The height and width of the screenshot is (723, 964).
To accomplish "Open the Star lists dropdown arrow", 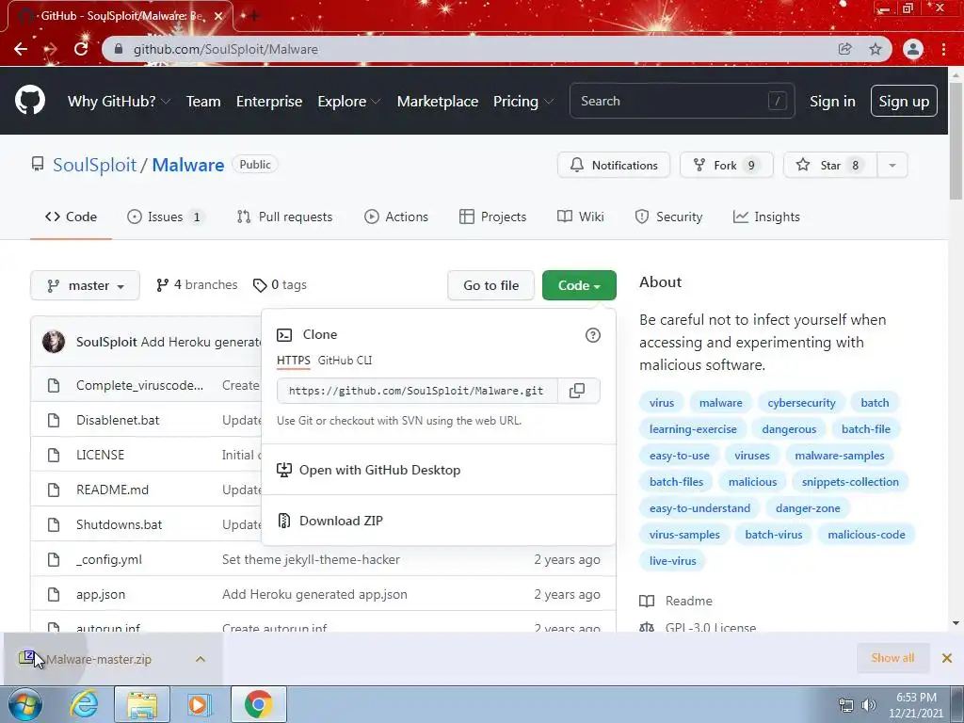I will coord(892,166).
